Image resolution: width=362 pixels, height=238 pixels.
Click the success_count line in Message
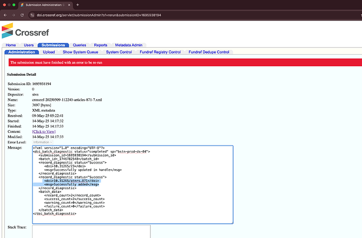(74, 199)
